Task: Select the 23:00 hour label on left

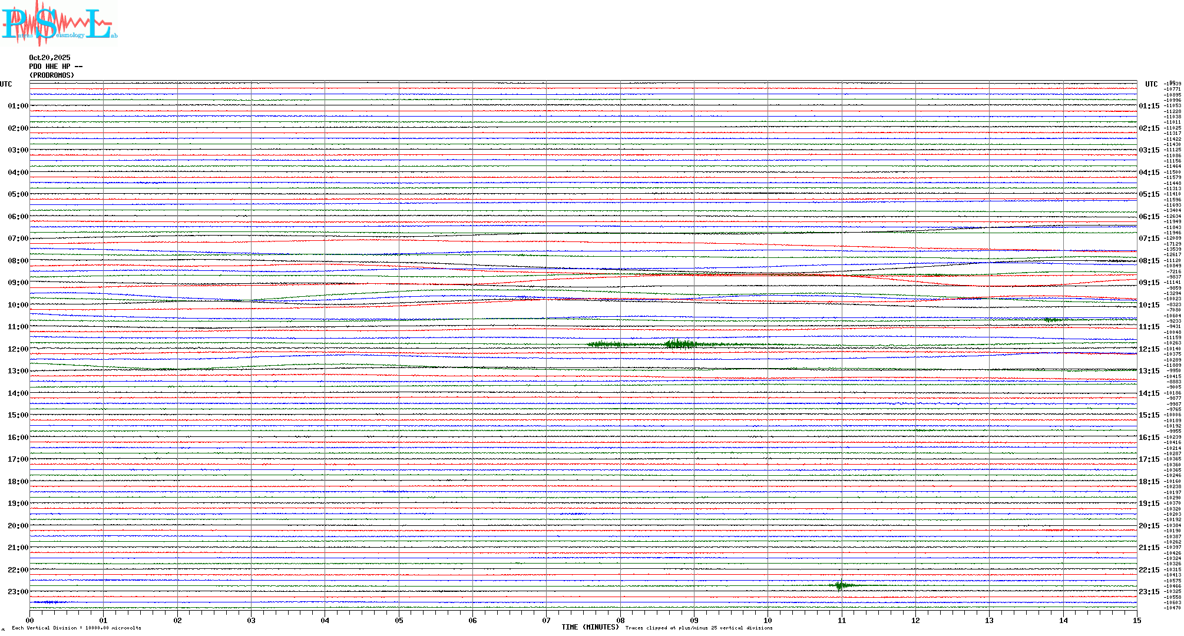Action: (x=18, y=592)
